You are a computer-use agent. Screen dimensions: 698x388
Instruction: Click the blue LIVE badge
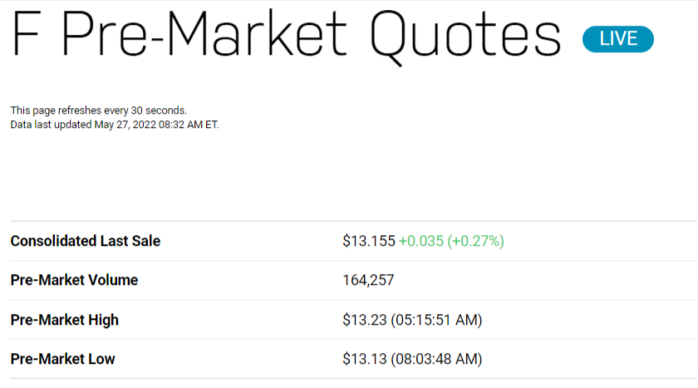tap(617, 39)
